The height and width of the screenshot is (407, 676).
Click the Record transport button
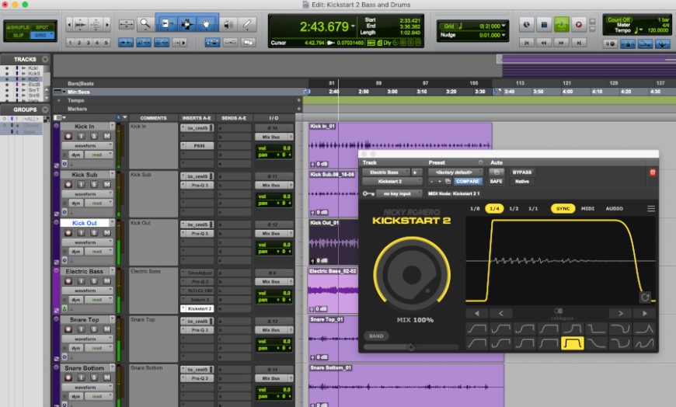pyautogui.click(x=579, y=25)
